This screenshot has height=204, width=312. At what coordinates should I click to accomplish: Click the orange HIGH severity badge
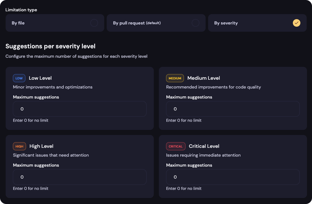point(19,146)
